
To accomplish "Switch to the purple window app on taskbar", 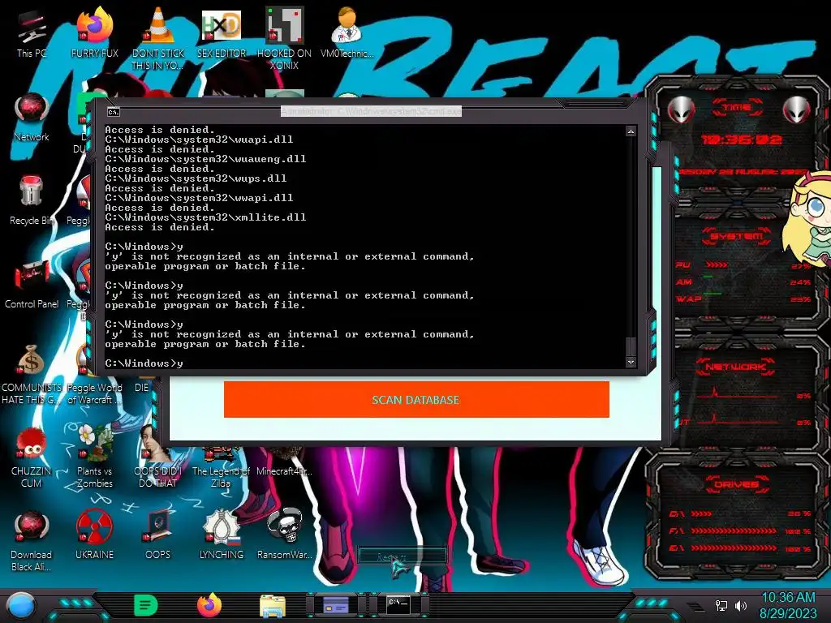I will [x=336, y=605].
